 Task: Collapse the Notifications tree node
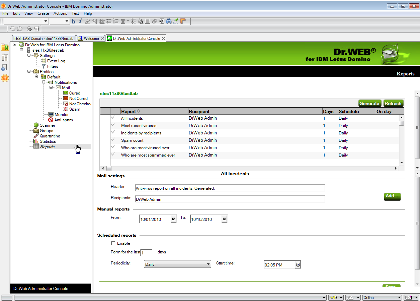(44, 82)
